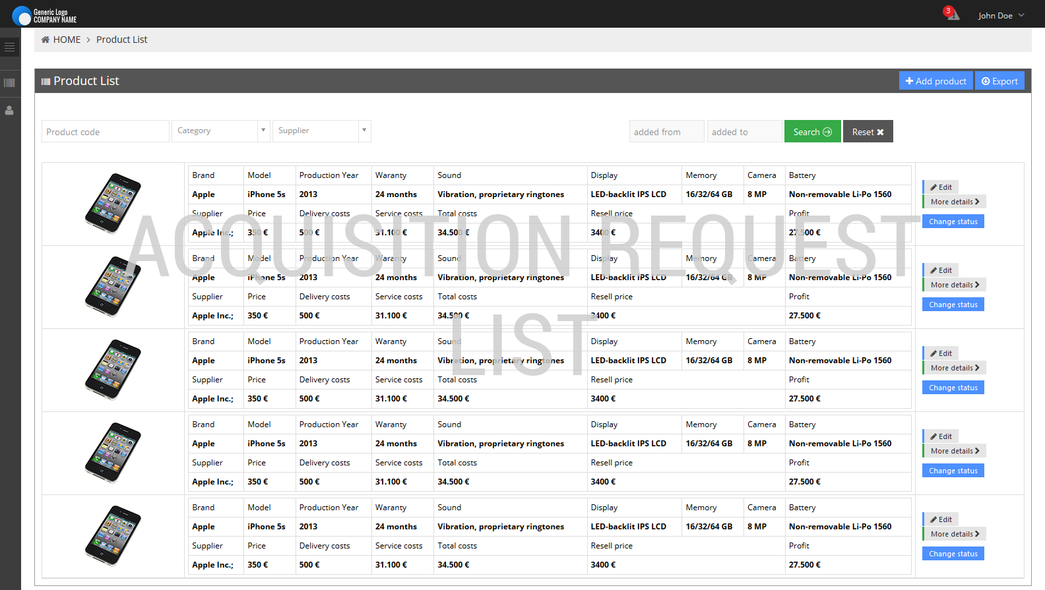1045x590 pixels.
Task: Click '3400 €' resell price in fifth product
Action: [603, 565]
